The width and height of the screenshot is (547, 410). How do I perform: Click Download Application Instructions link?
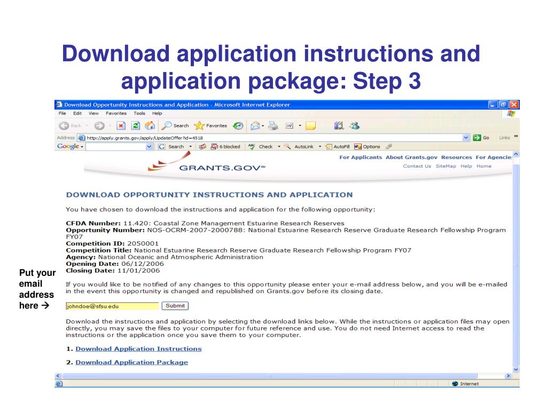pos(138,349)
